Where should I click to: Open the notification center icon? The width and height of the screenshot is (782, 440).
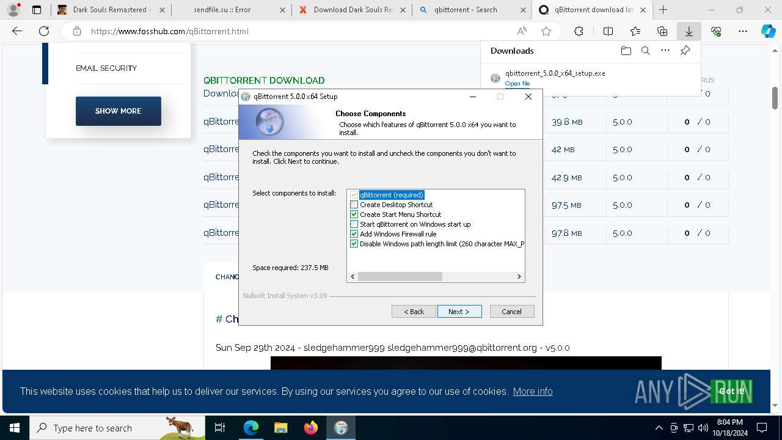point(762,428)
